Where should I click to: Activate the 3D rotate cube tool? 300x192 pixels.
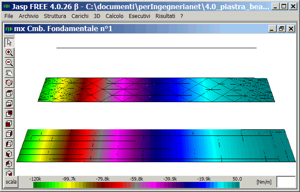pyautogui.click(x=9, y=83)
